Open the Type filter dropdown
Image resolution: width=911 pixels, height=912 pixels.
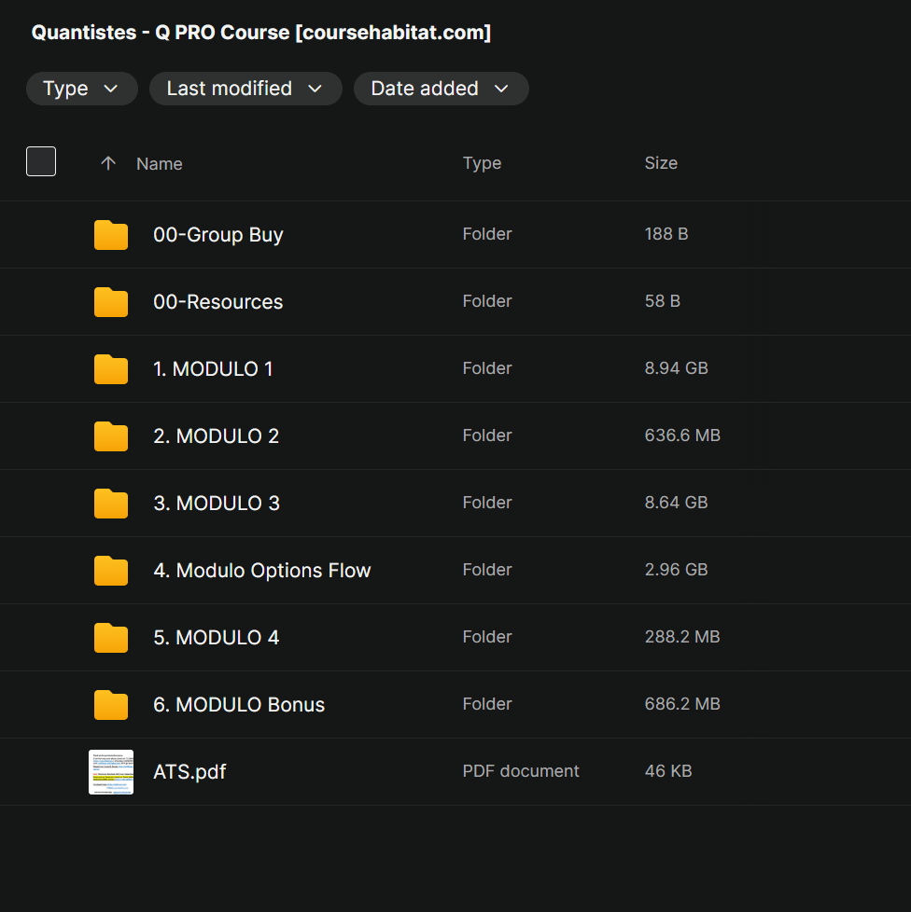(81, 89)
